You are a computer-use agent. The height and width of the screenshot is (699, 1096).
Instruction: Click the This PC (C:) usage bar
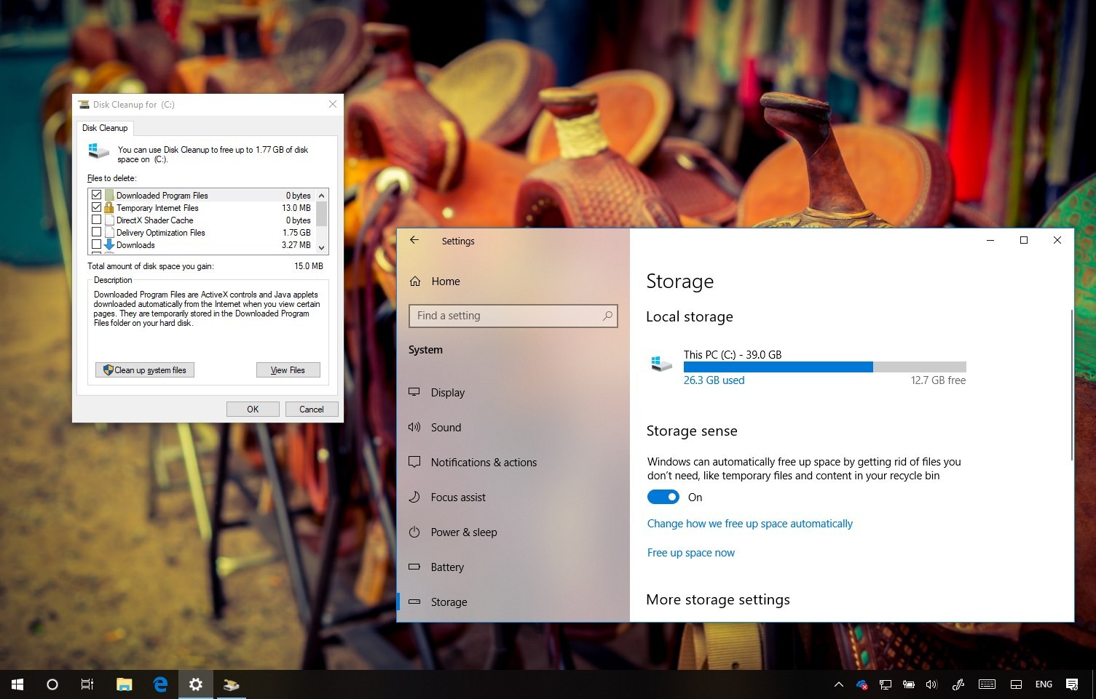(824, 367)
